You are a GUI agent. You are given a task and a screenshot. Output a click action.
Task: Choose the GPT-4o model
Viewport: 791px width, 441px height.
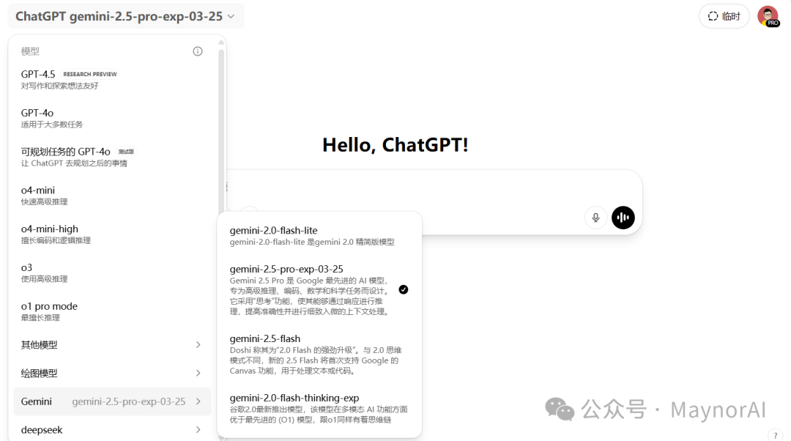[x=112, y=118]
